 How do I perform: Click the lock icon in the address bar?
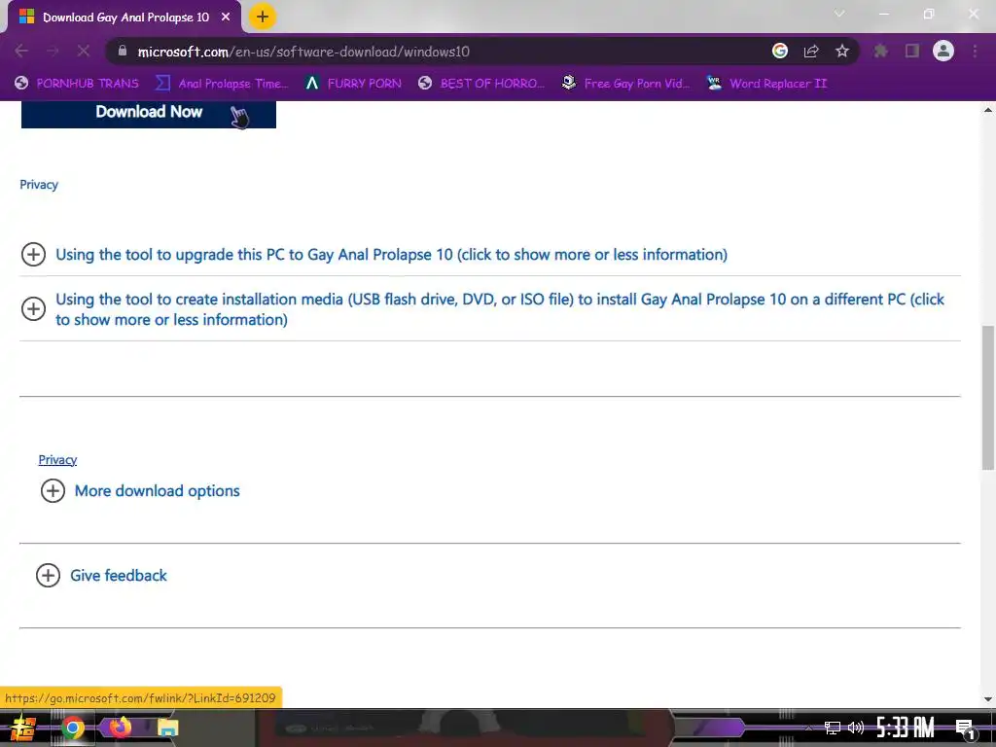click(x=123, y=51)
